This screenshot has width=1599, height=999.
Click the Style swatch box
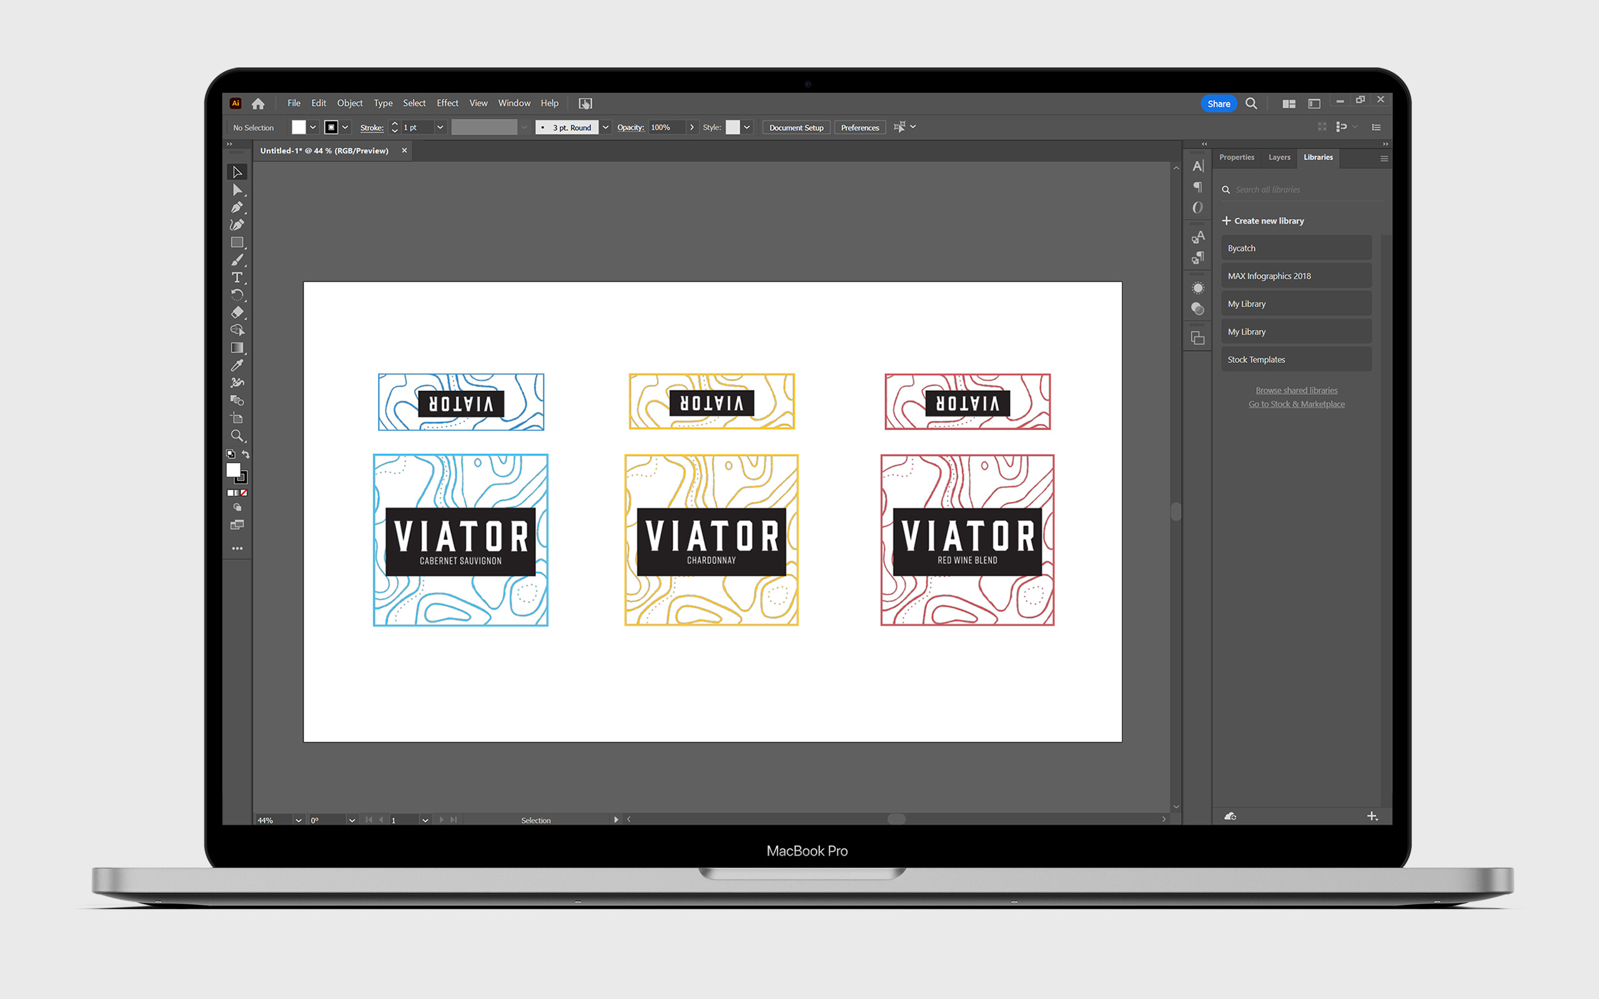click(x=733, y=127)
